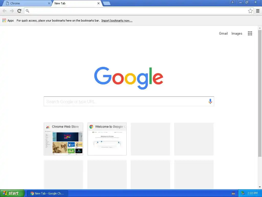
Task: Click the bookmarks bar quick access text
Action: (58, 21)
